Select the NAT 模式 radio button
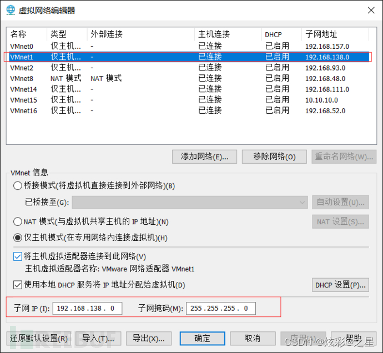The height and width of the screenshot is (353, 383). click(x=18, y=221)
